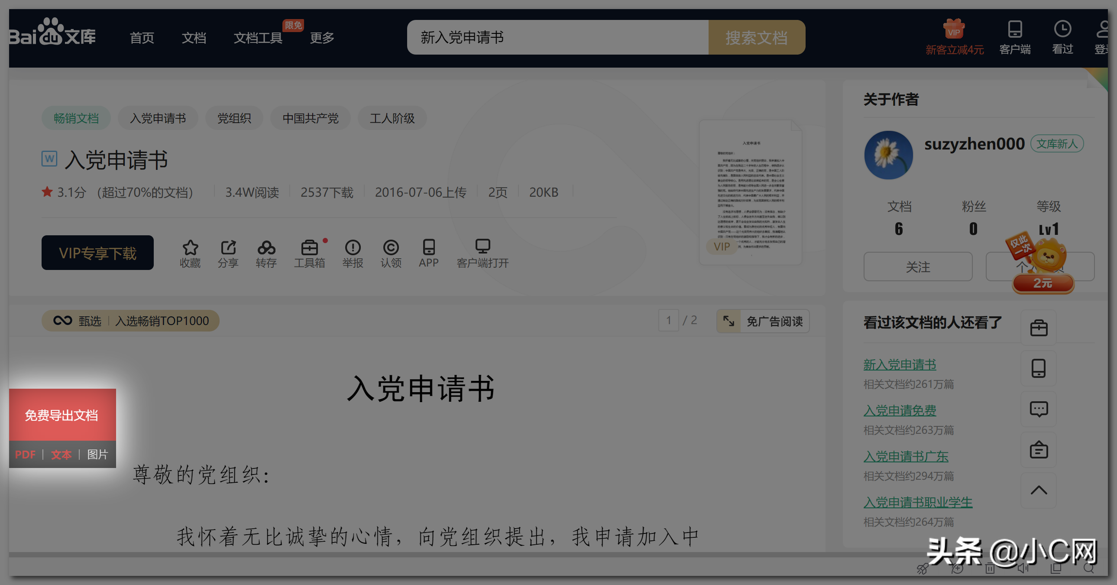The image size is (1117, 585).
Task: Click the 搜索文档 search button
Action: click(756, 38)
